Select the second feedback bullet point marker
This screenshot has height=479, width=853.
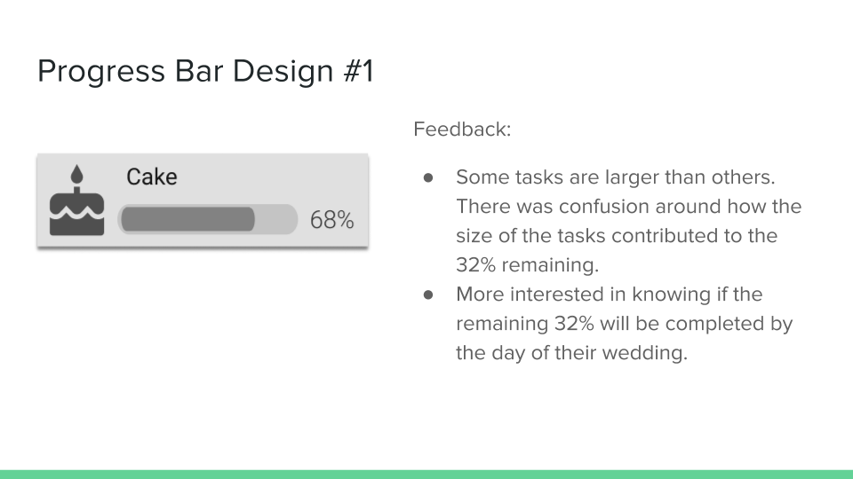pyautogui.click(x=428, y=294)
